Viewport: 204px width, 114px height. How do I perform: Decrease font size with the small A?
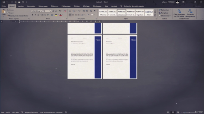click(56, 11)
